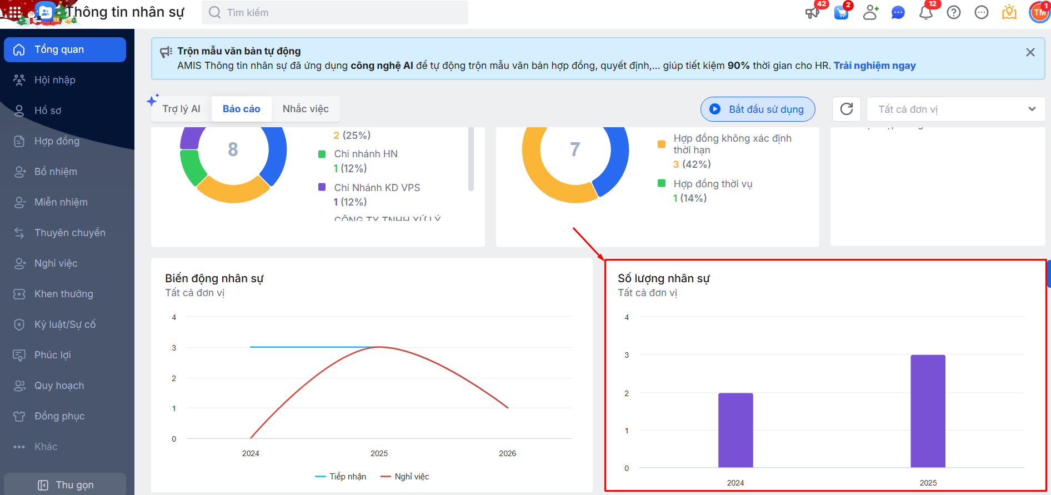The height and width of the screenshot is (495, 1051).
Task: Click the Bắt đầu sử dụng button
Action: pos(758,109)
